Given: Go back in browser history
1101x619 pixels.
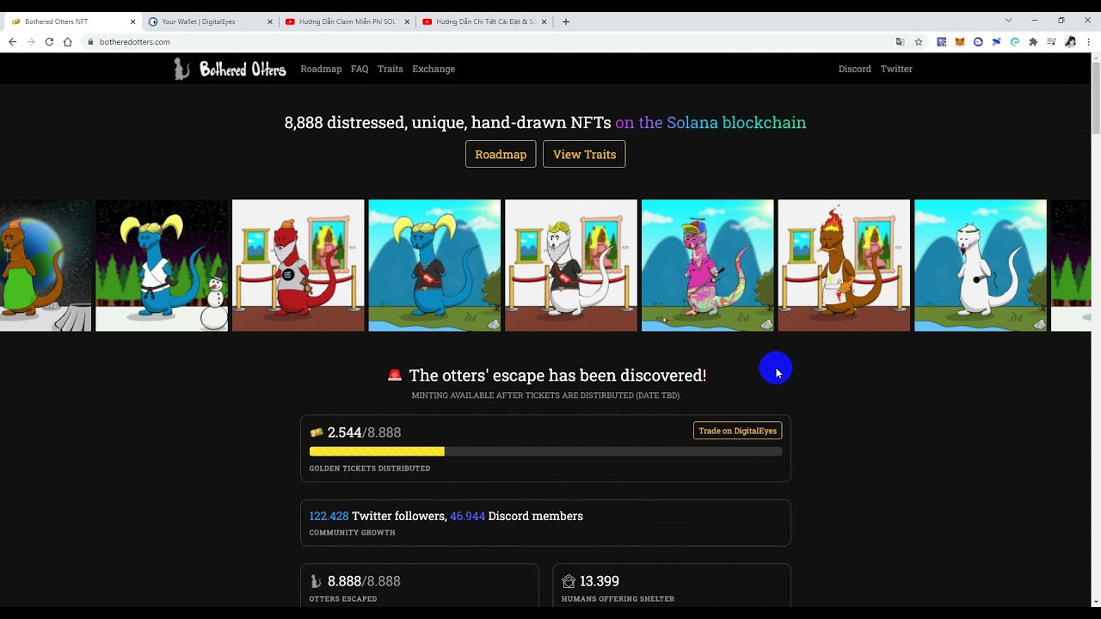Looking at the screenshot, I should click(x=12, y=41).
